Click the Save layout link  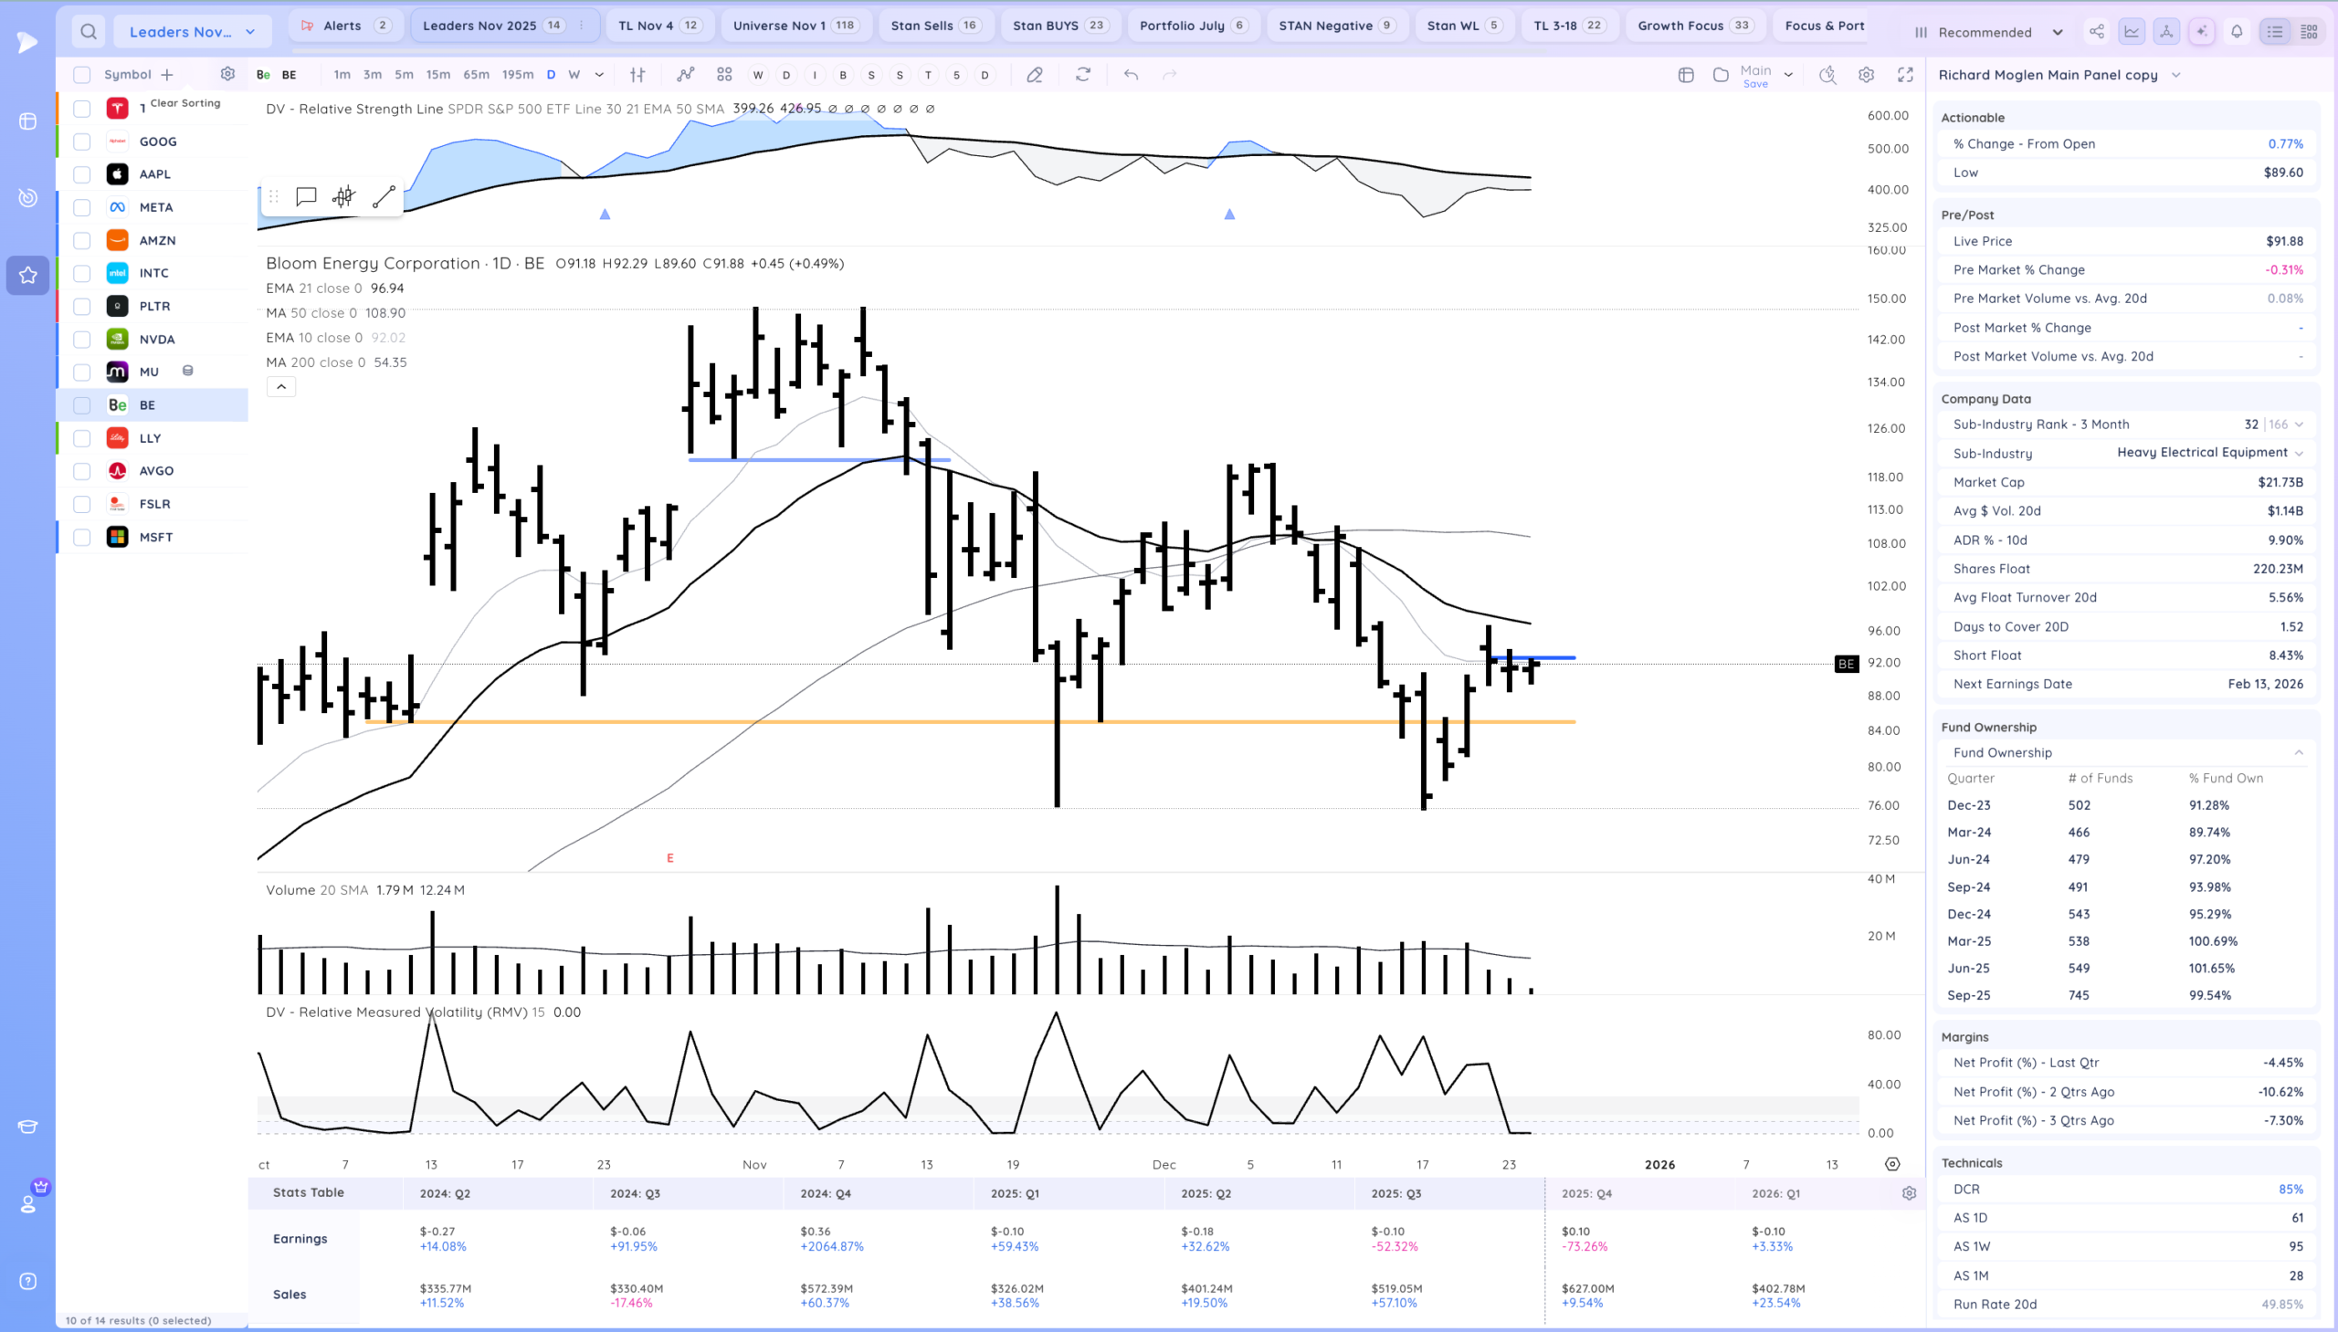[x=1755, y=84]
